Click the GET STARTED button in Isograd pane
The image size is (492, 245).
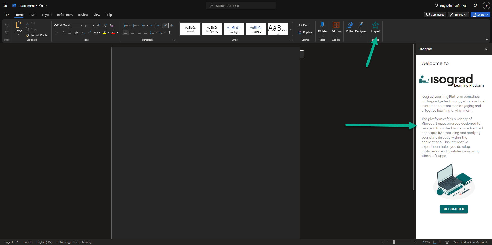click(454, 209)
